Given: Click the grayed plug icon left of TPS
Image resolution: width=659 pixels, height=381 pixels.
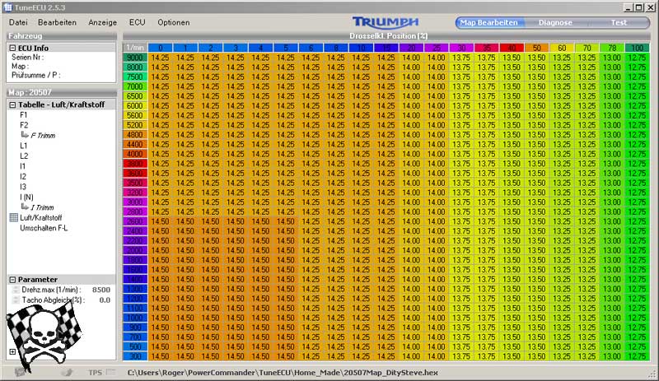Looking at the screenshot, I should coord(67,372).
